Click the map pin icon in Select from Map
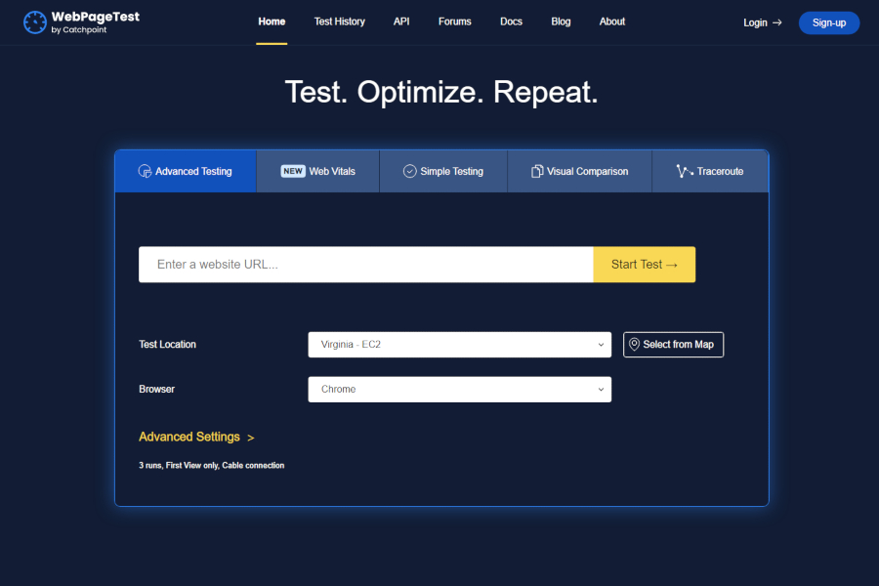This screenshot has height=586, width=879. click(x=636, y=344)
